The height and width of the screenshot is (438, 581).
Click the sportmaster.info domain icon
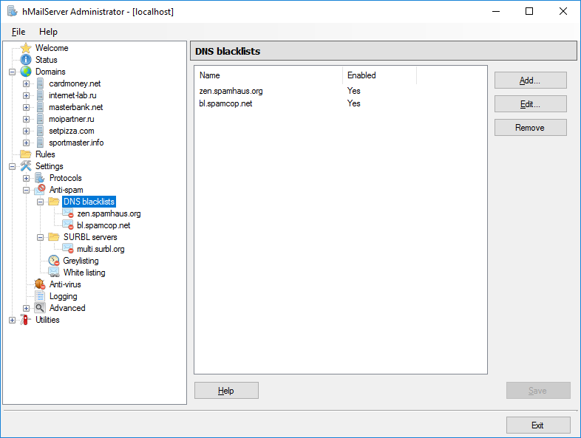[x=40, y=143]
